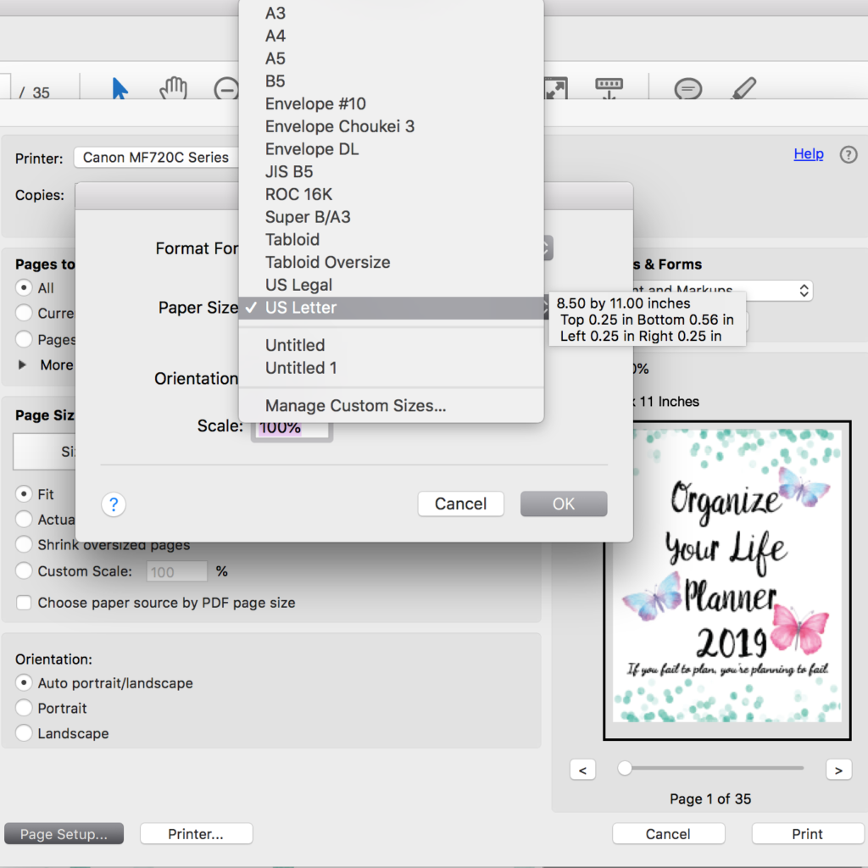Choose A4 from the paper size list
The width and height of the screenshot is (868, 868).
click(275, 36)
